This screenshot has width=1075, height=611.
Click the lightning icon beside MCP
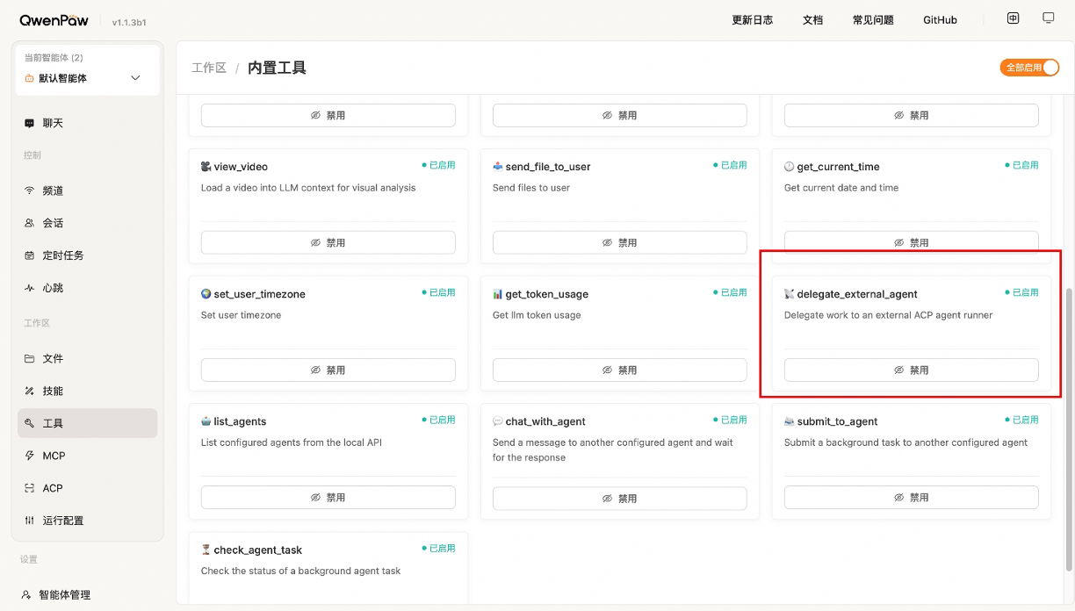point(30,456)
